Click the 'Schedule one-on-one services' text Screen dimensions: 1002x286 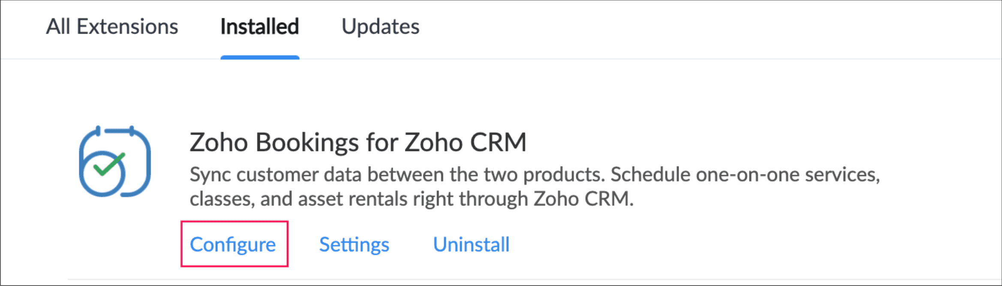(745, 174)
